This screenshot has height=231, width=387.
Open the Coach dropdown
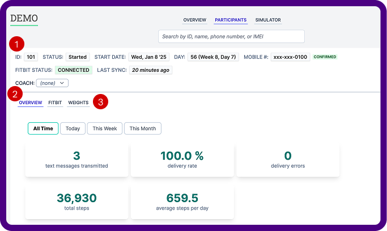52,83
